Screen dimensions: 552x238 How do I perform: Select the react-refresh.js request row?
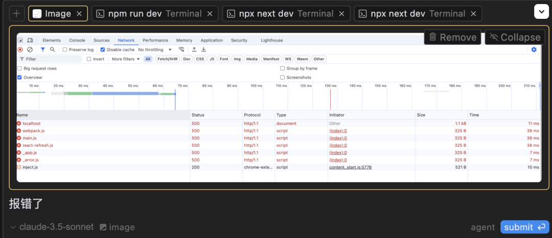point(279,145)
